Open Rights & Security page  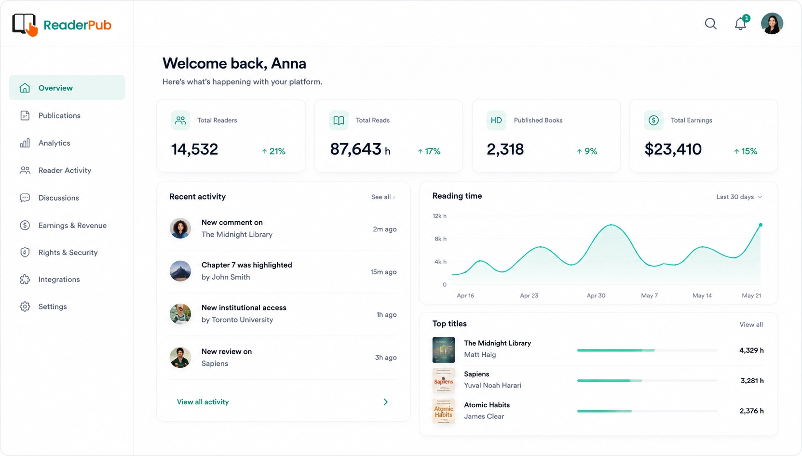pos(67,252)
